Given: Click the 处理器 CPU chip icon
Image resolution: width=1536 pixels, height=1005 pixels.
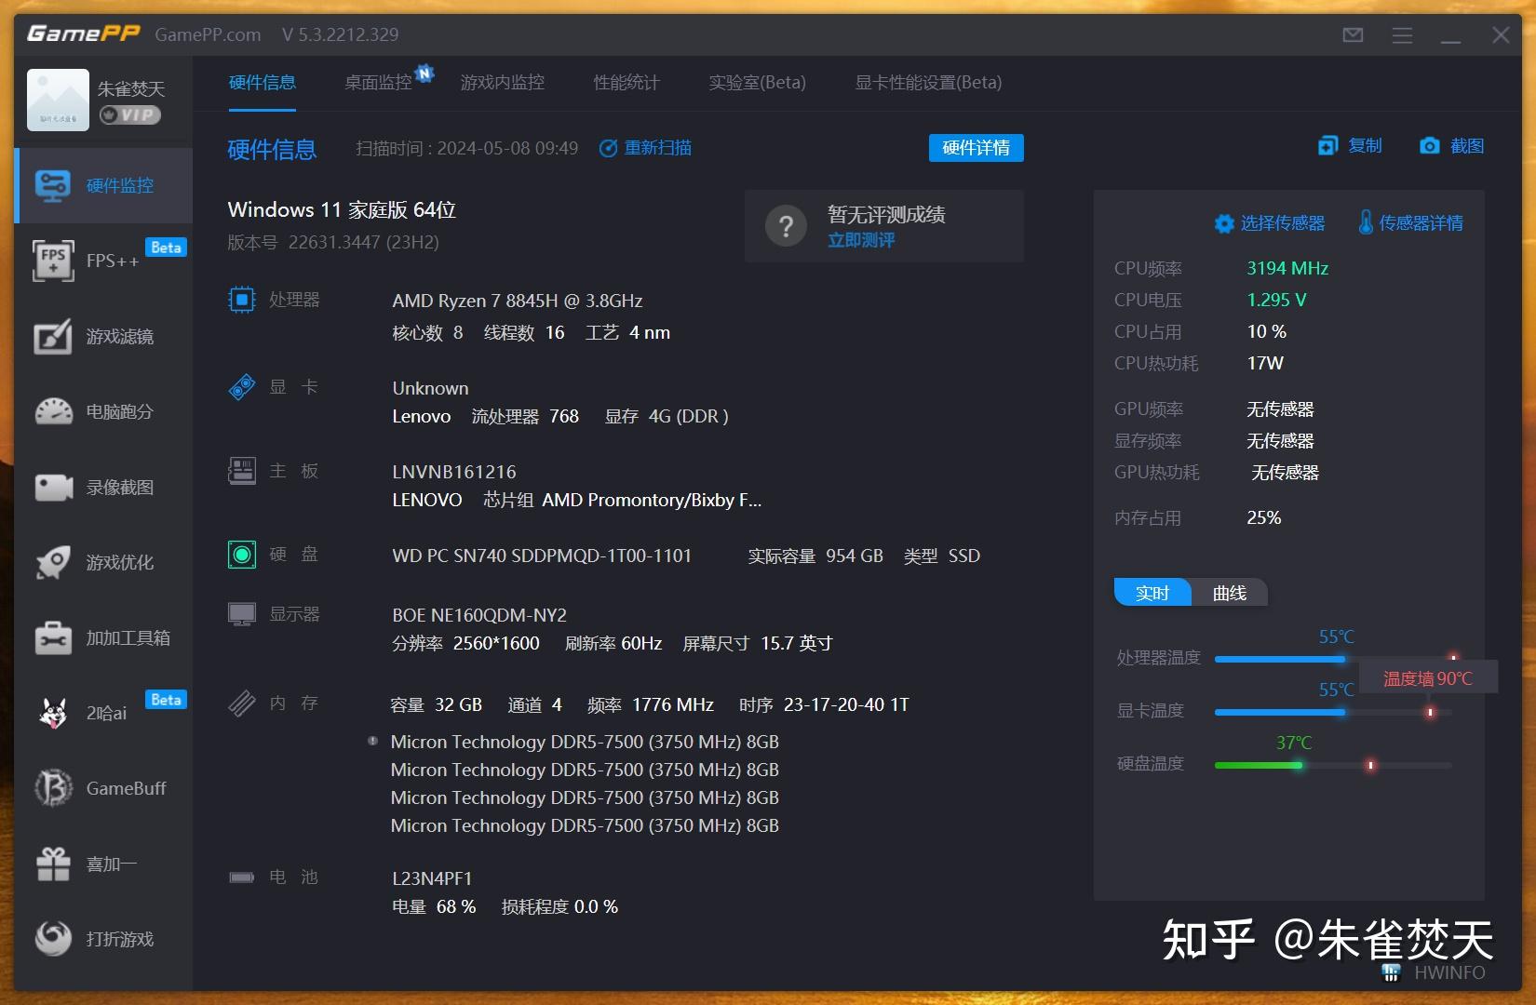Looking at the screenshot, I should [241, 300].
